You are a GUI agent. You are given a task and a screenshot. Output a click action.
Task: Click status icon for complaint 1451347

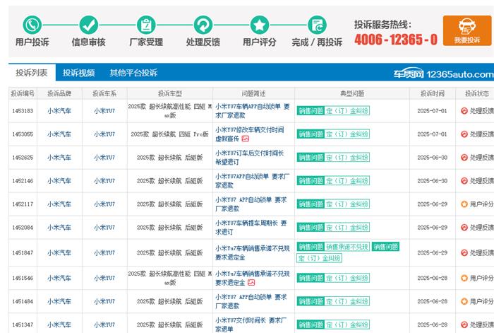click(x=464, y=325)
